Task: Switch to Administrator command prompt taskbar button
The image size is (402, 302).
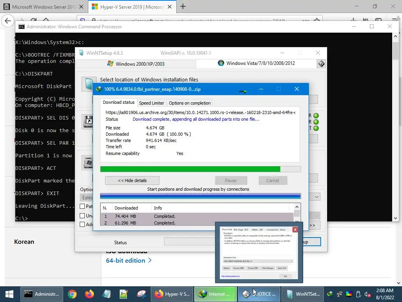Action: coord(42,294)
